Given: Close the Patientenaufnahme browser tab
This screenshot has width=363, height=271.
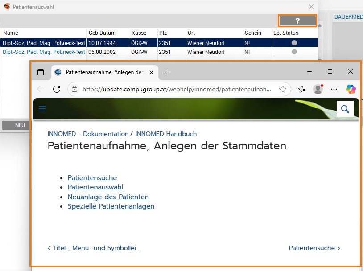Looking at the screenshot, I should [152, 73].
